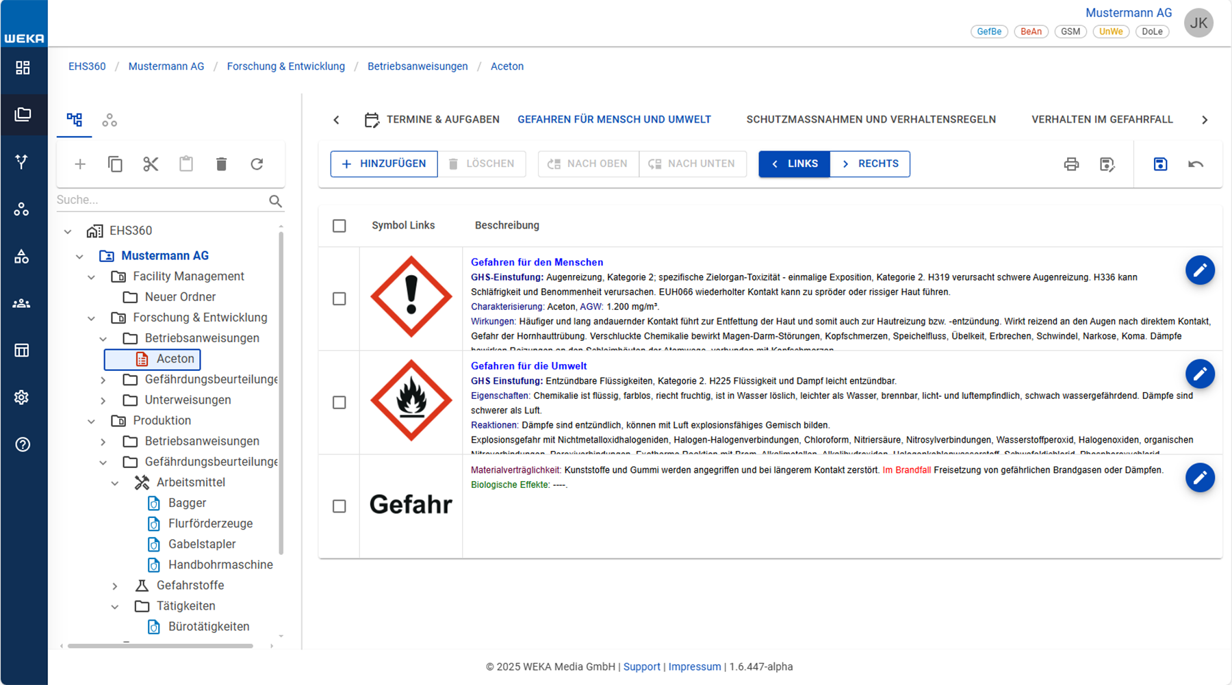Open the people/users icon in sidebar

point(23,303)
